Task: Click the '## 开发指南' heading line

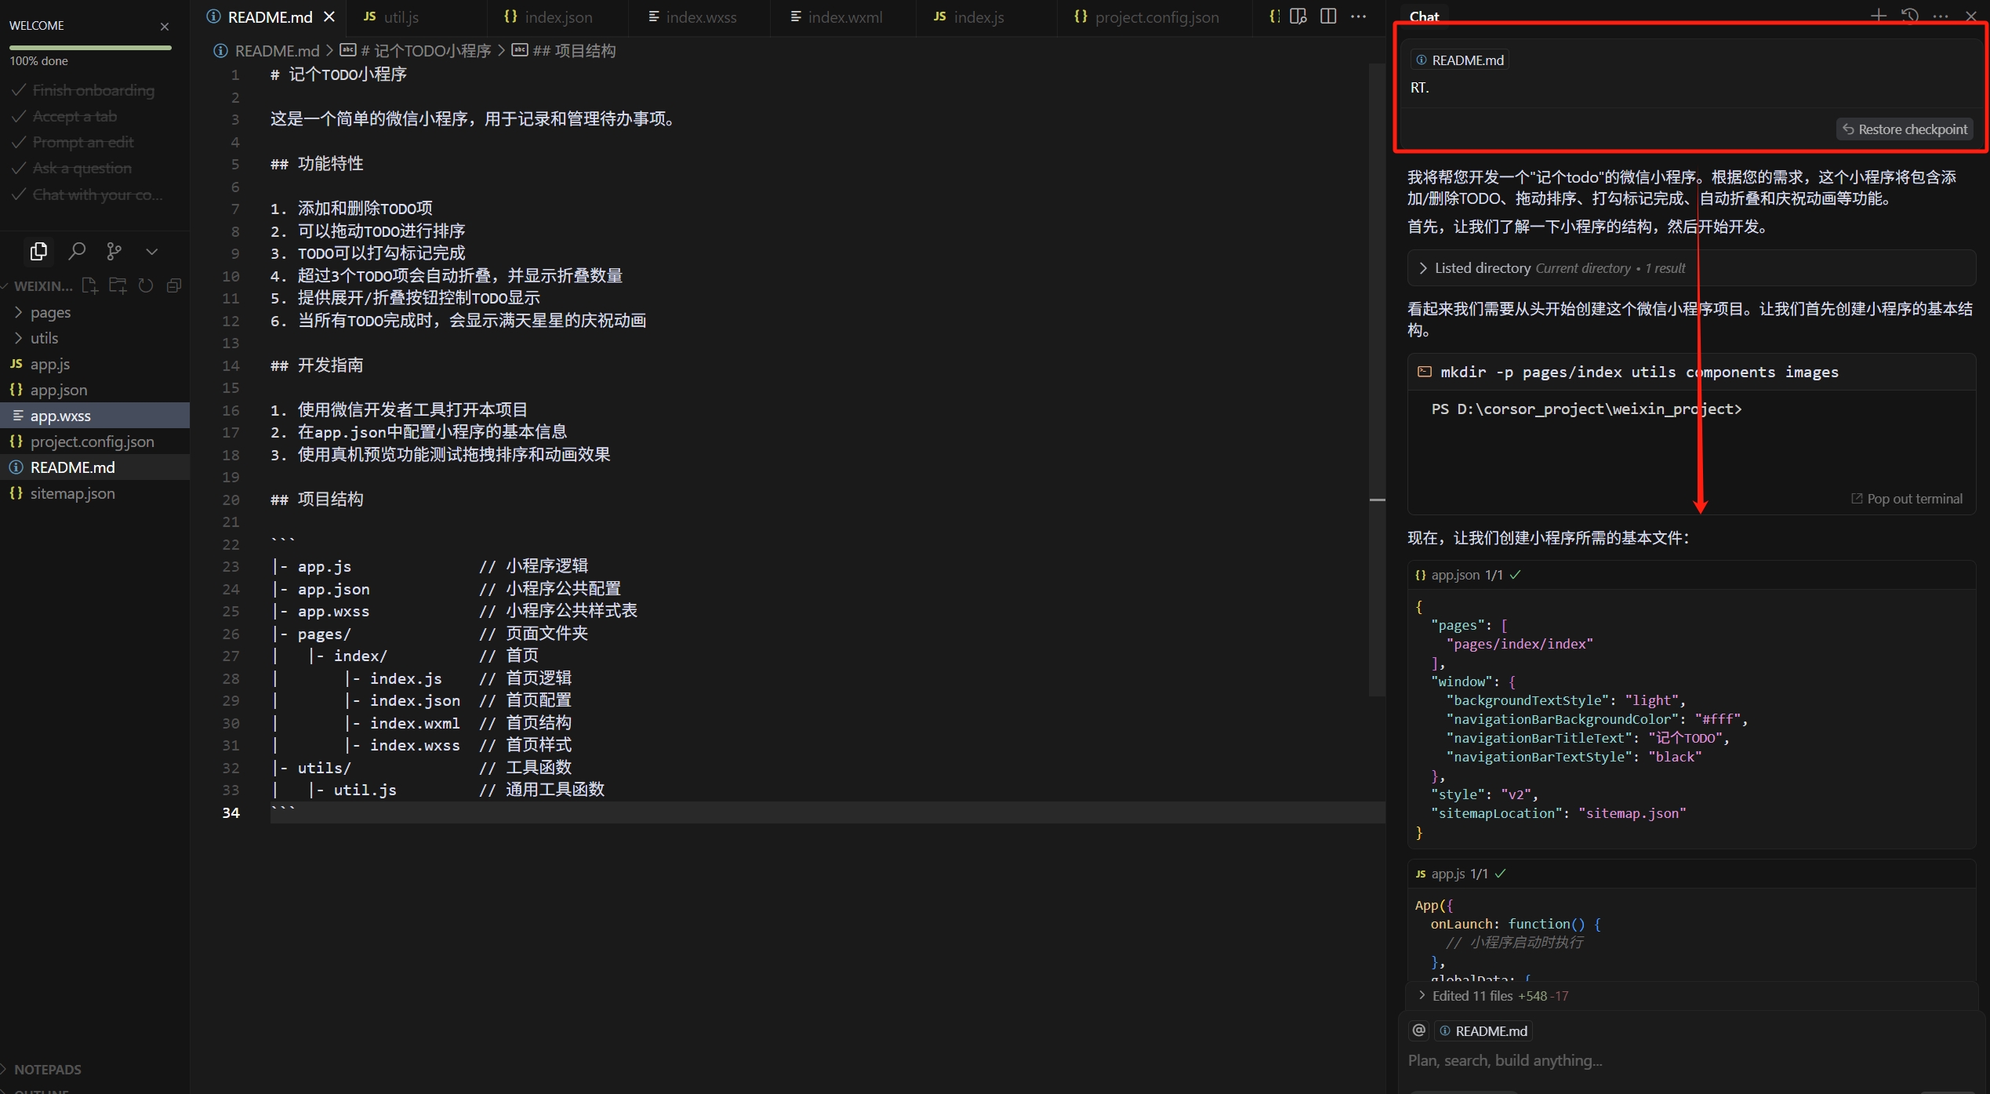Action: click(317, 365)
